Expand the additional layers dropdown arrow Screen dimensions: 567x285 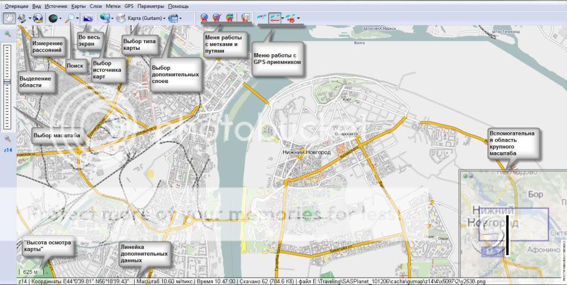coord(181,18)
